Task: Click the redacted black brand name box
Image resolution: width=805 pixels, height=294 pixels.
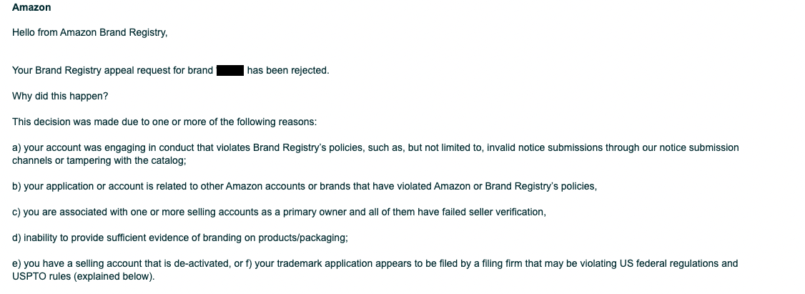Action: [x=230, y=70]
